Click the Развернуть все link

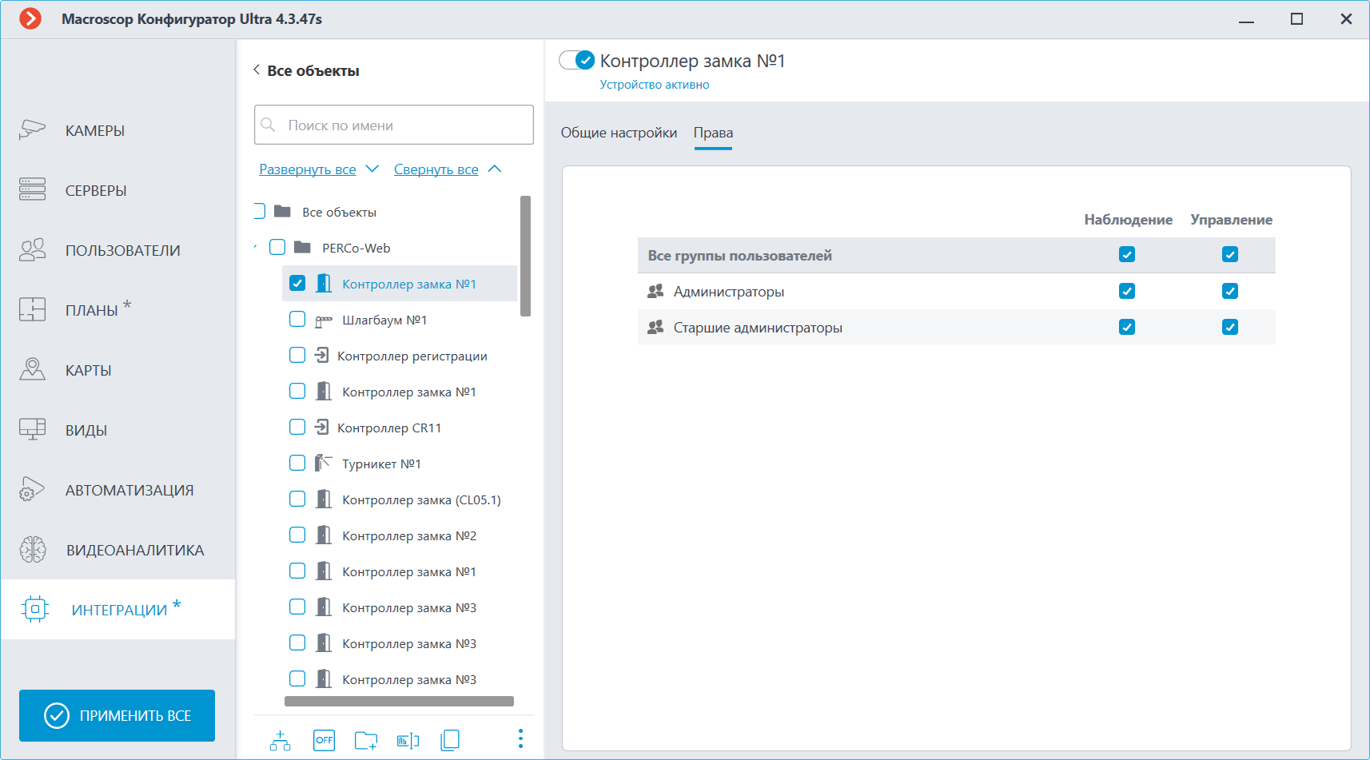coord(308,169)
